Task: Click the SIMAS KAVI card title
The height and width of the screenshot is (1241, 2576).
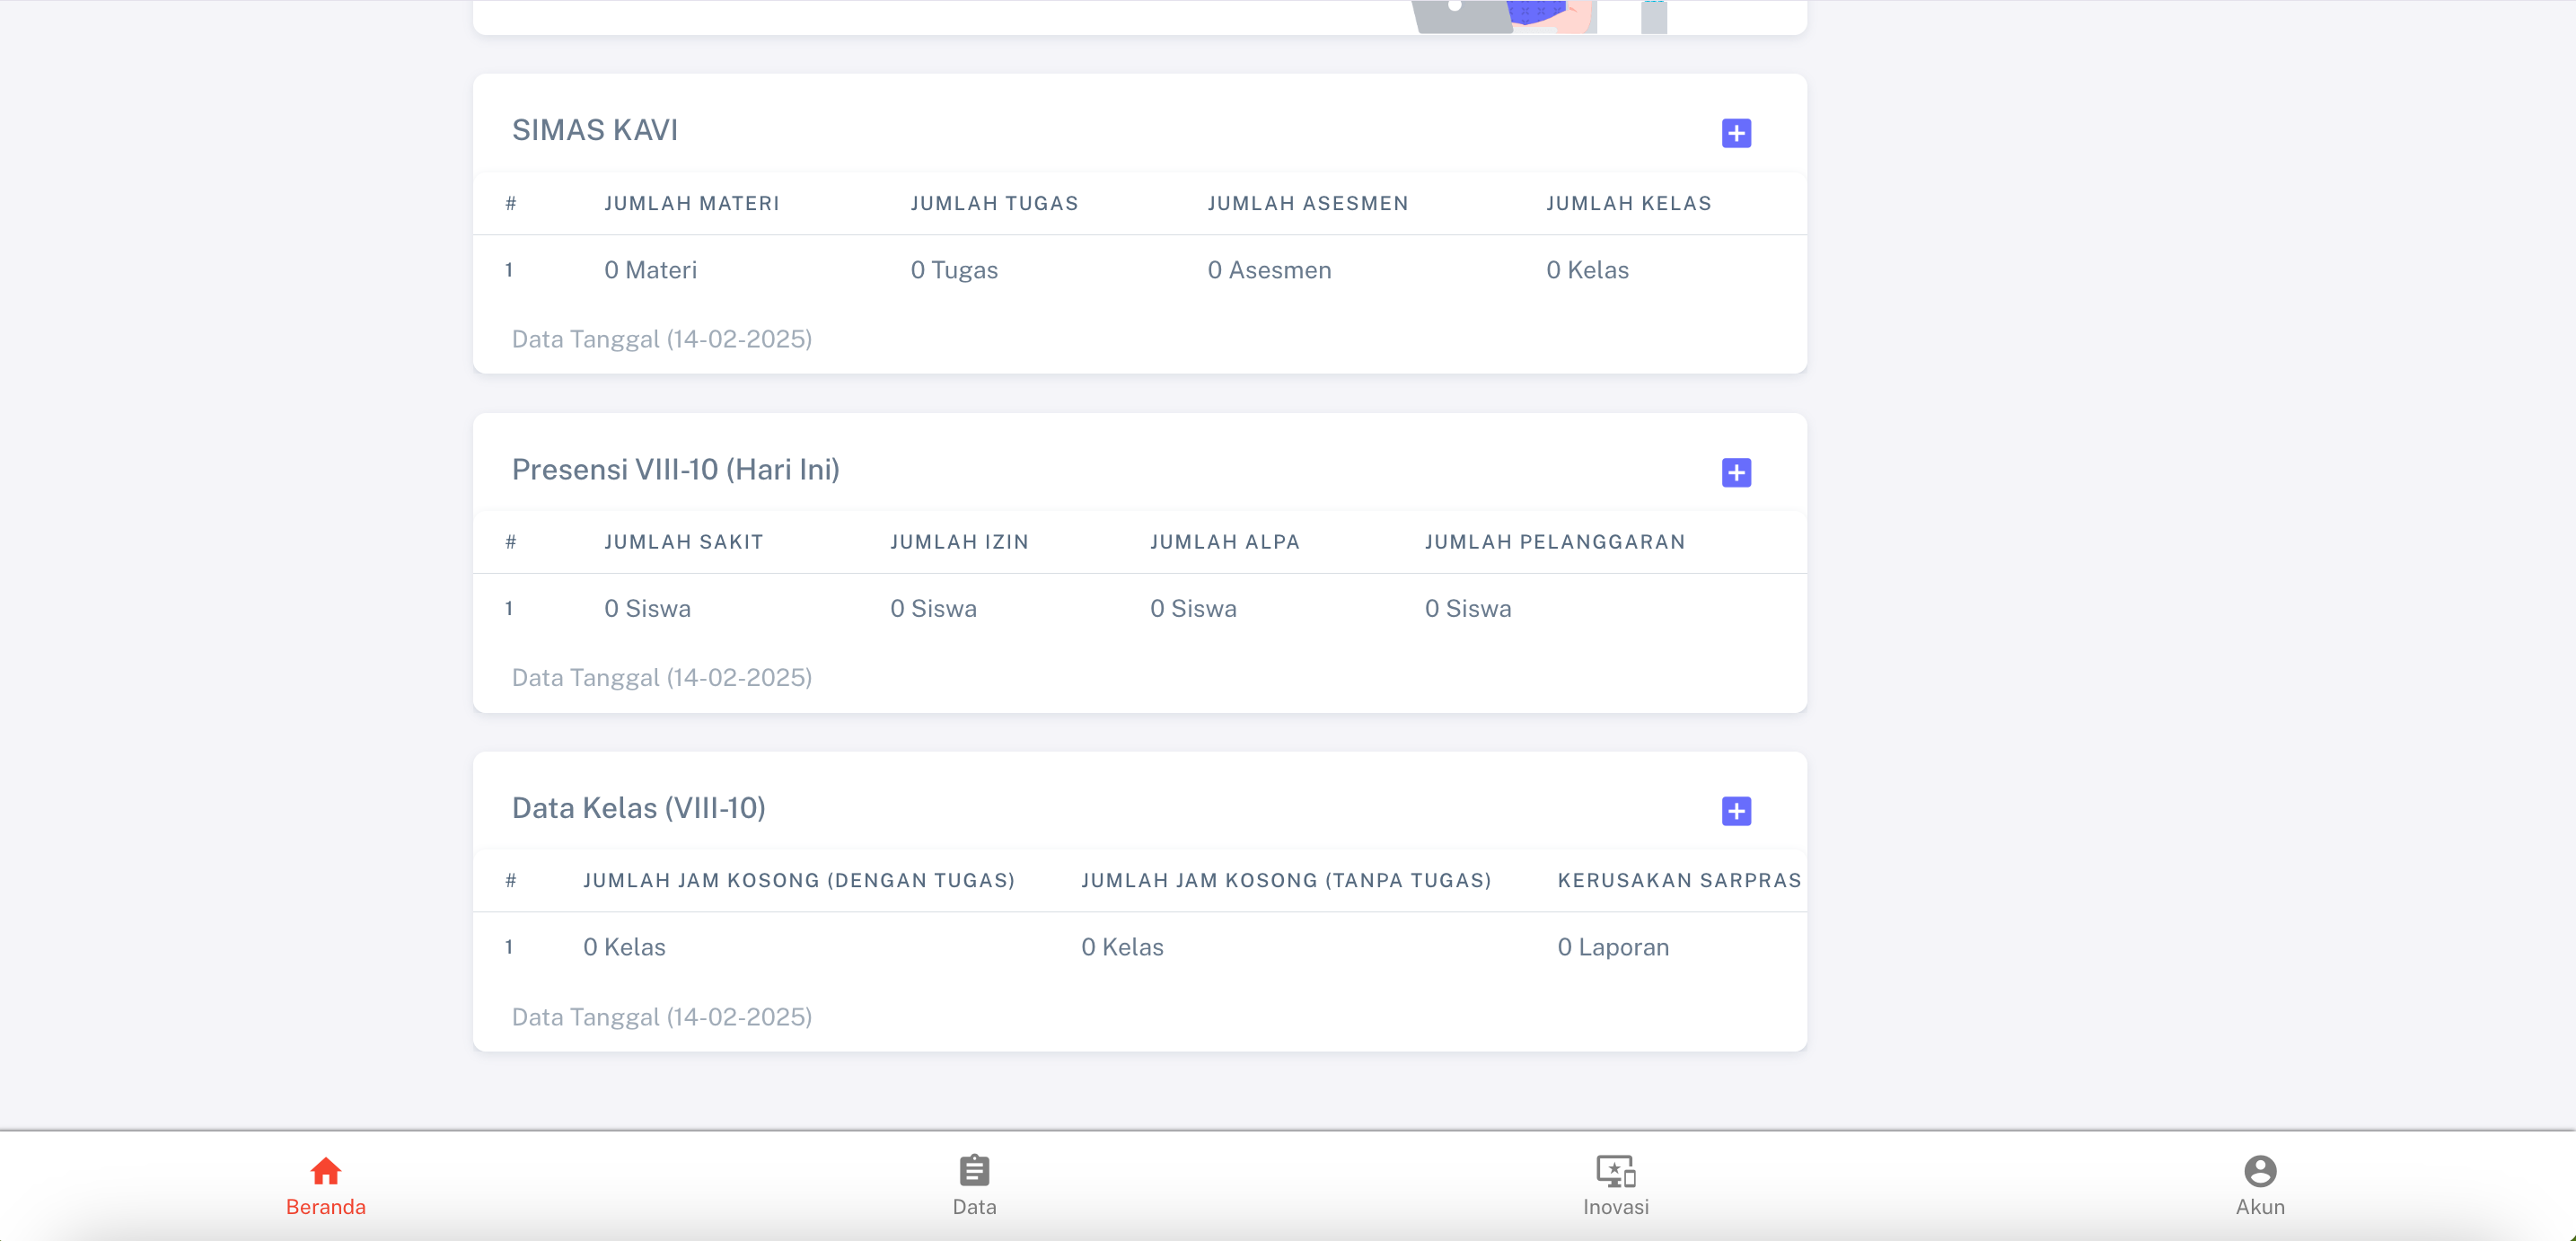Action: (x=594, y=130)
